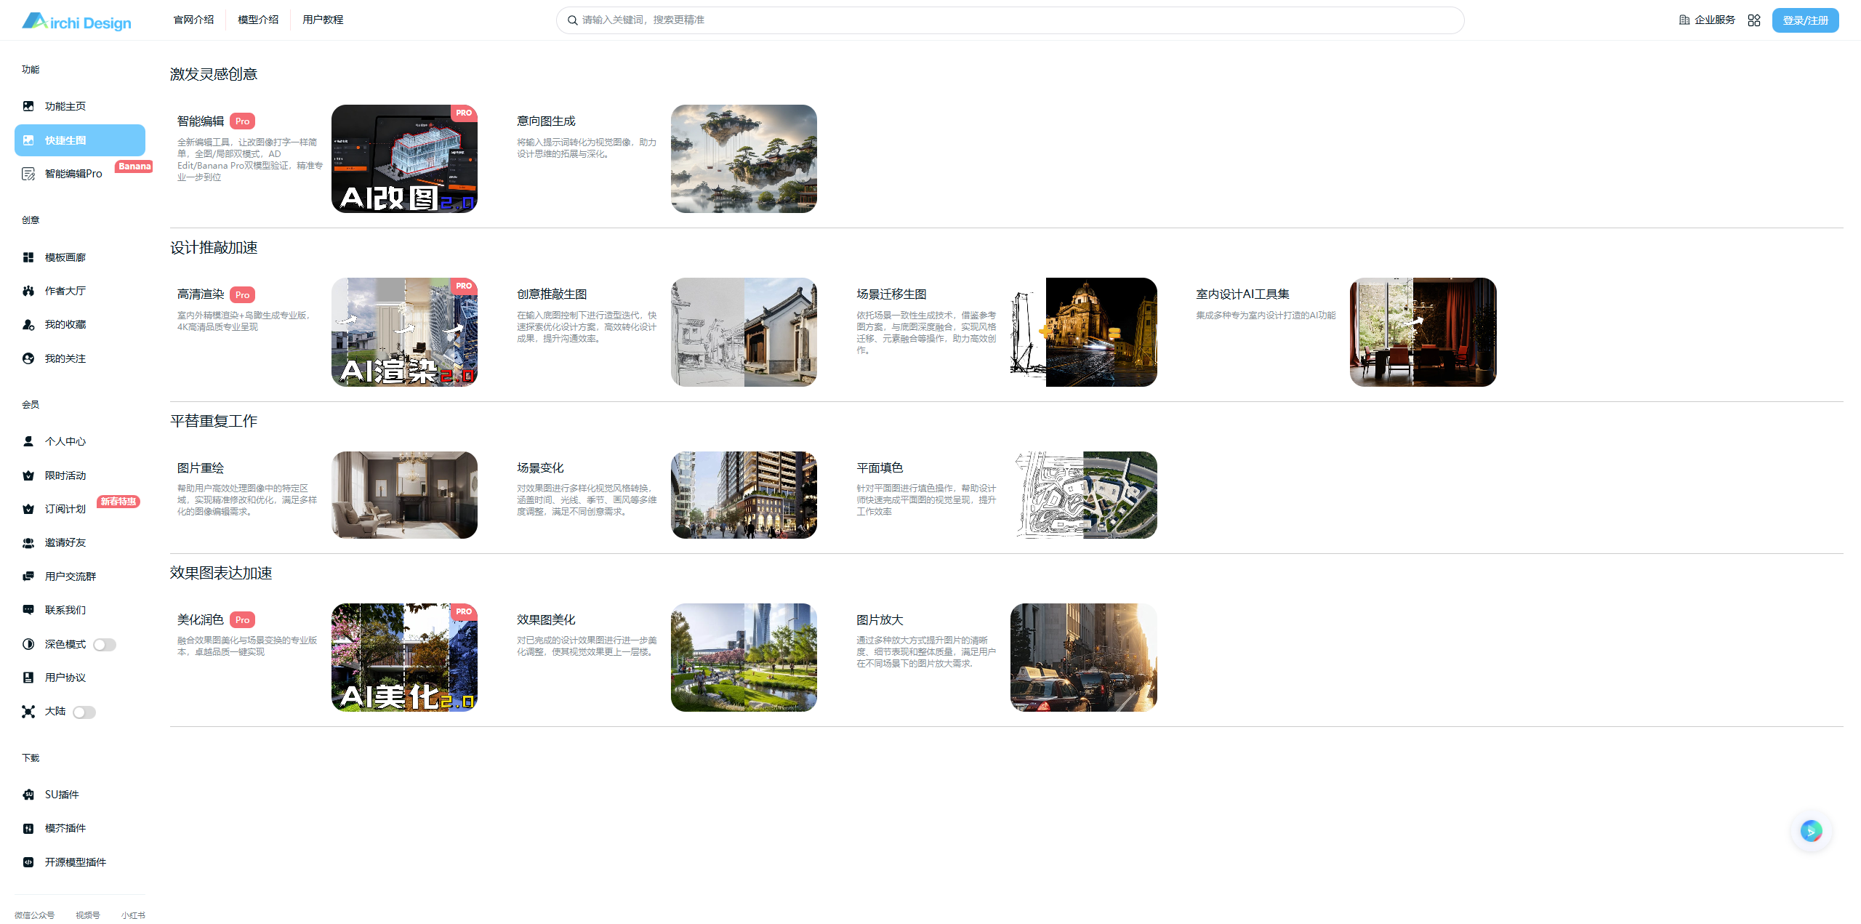
Task: Toggle 深色模式 dark mode switch
Action: (104, 645)
